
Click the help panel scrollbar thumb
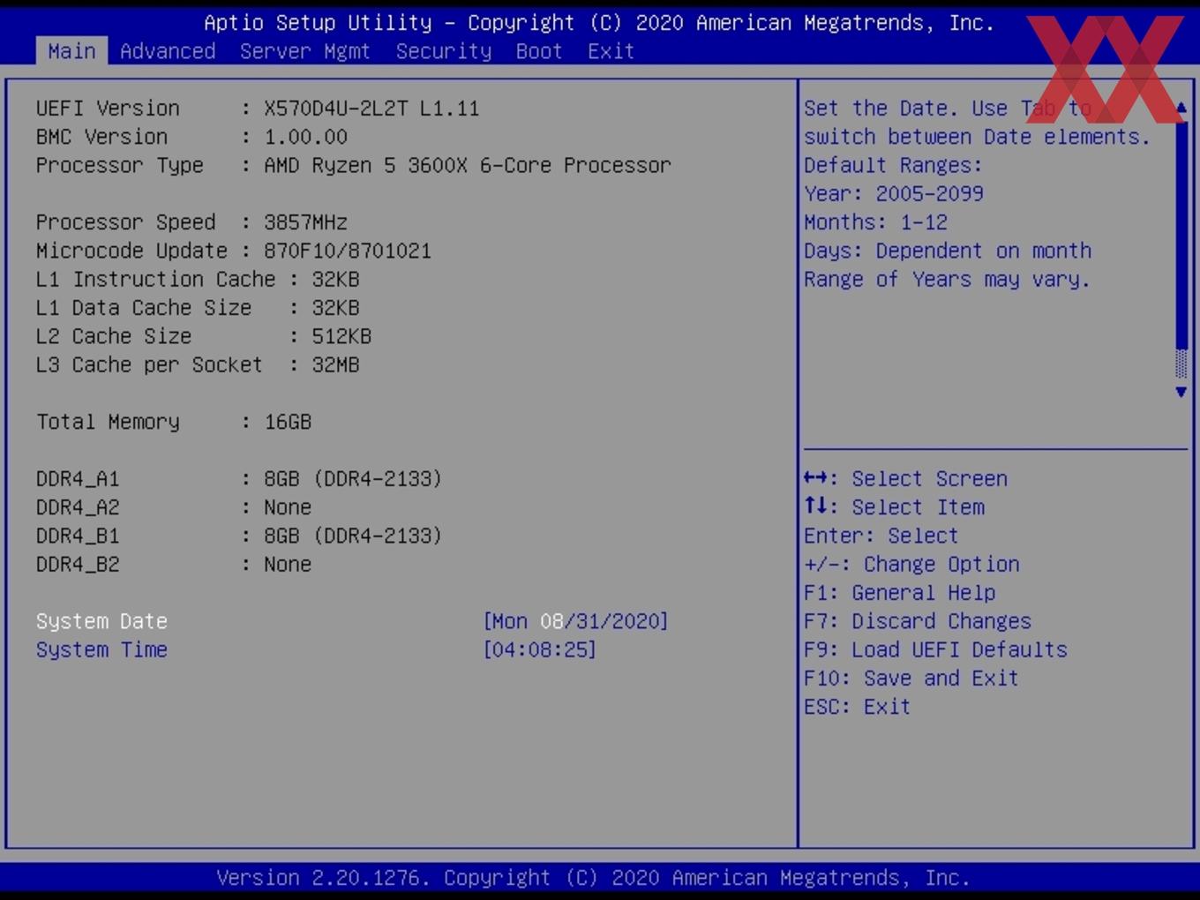1181,234
